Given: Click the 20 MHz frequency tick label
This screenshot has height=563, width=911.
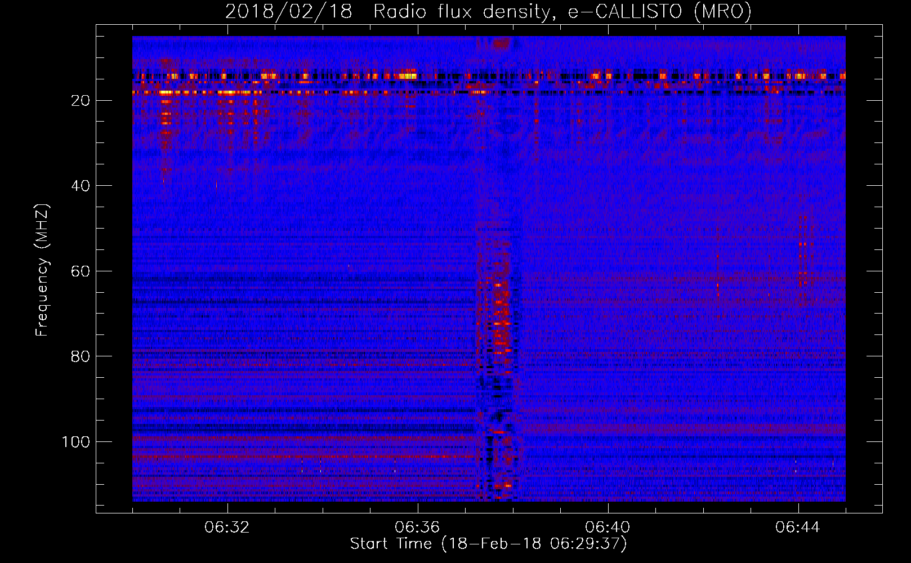Looking at the screenshot, I should tap(81, 101).
